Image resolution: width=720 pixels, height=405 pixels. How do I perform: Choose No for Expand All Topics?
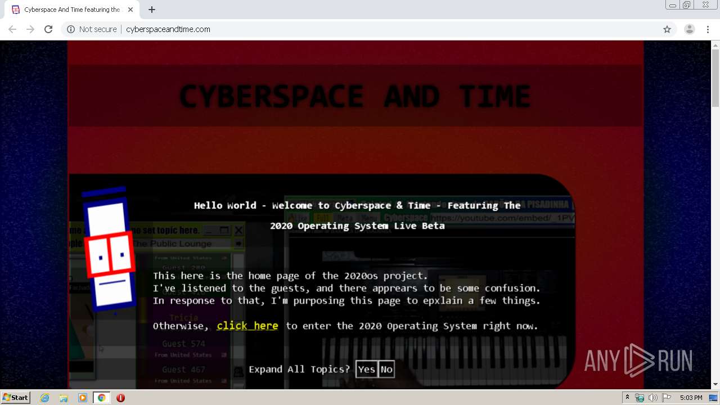pos(386,370)
